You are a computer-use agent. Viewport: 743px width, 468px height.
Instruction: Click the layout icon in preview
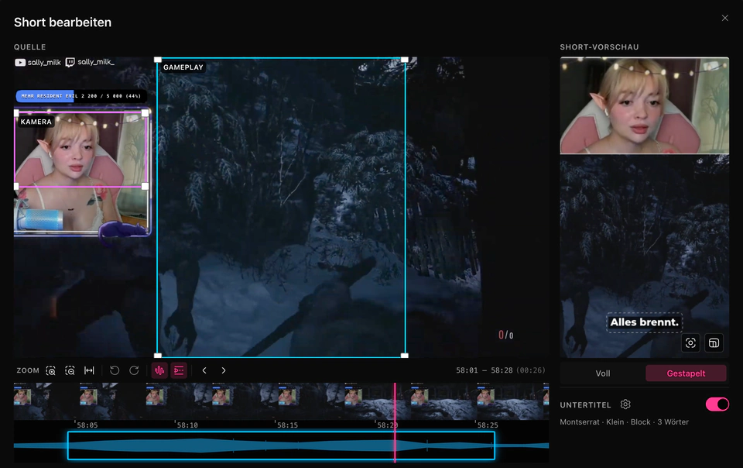714,342
